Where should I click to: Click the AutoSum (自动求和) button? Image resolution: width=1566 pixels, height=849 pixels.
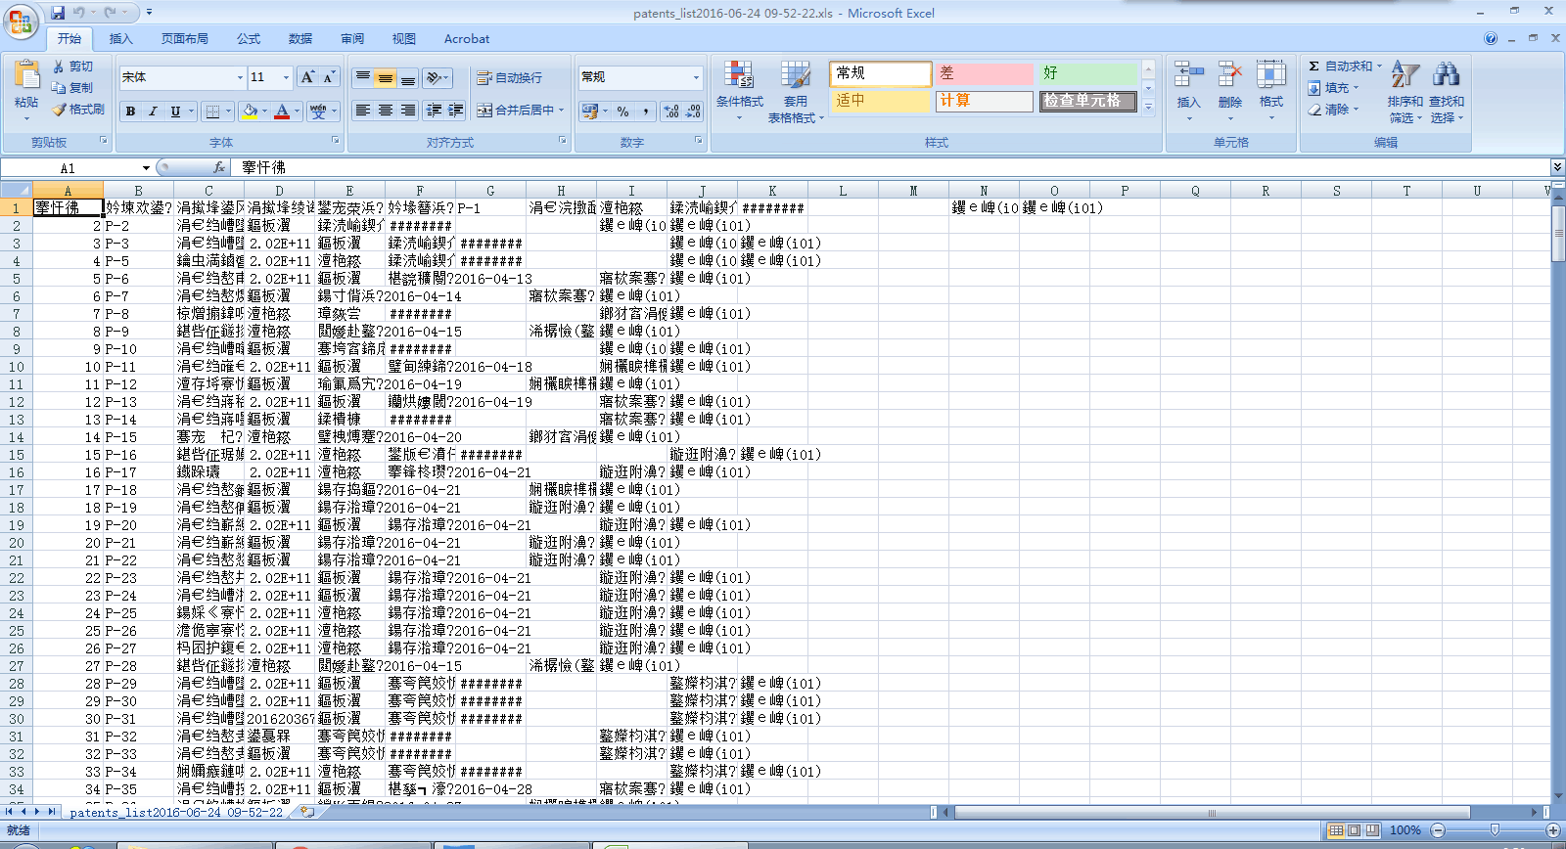coord(1343,67)
